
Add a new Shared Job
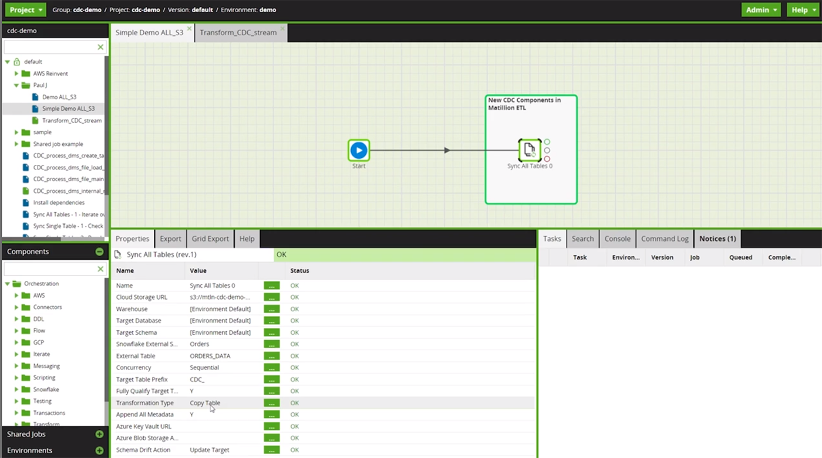[x=99, y=435]
